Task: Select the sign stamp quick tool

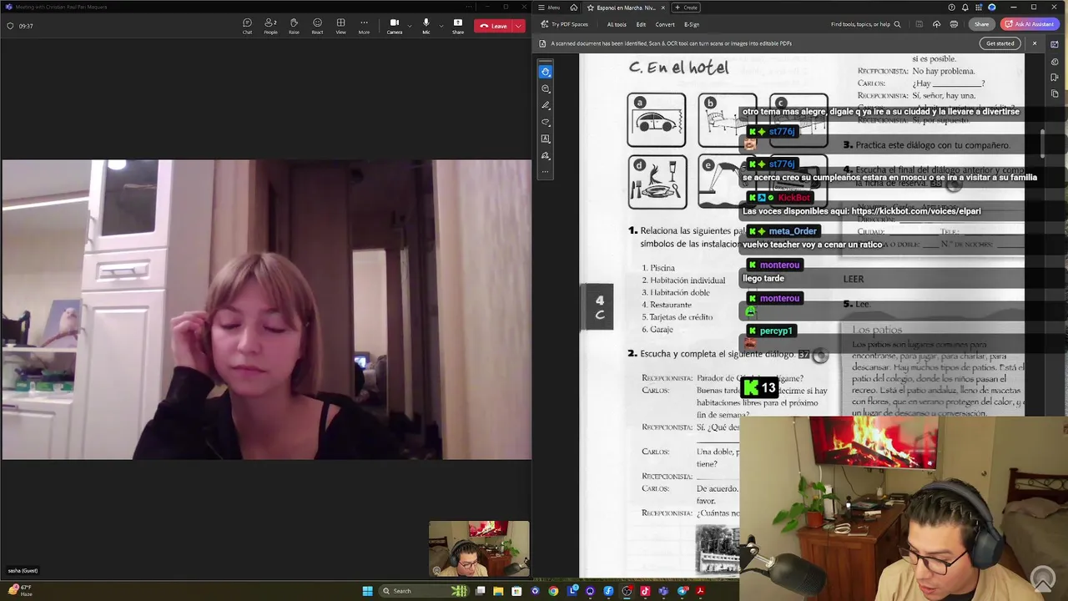Action: point(546,155)
